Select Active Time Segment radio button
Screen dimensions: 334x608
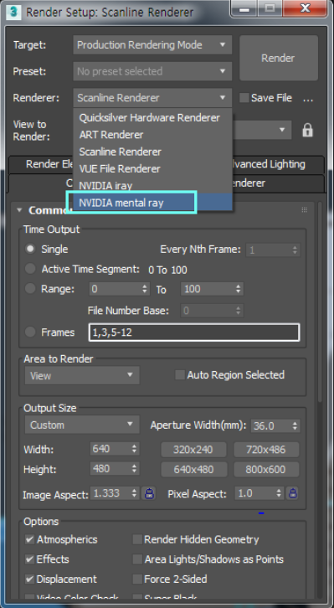tap(30, 269)
